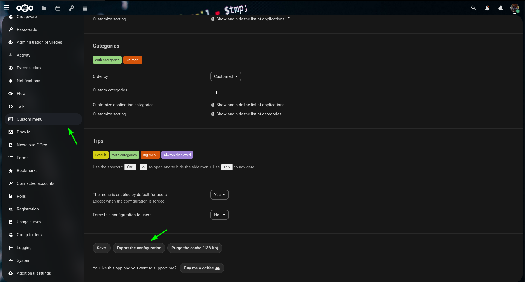This screenshot has width=525, height=282.
Task: Select External sites in the sidebar
Action: (29, 68)
